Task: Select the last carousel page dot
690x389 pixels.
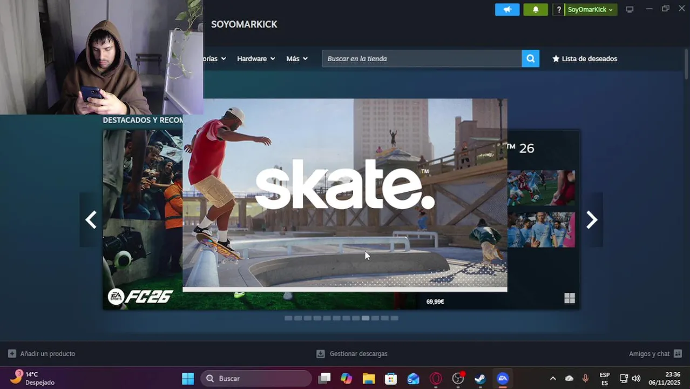Action: (x=394, y=318)
